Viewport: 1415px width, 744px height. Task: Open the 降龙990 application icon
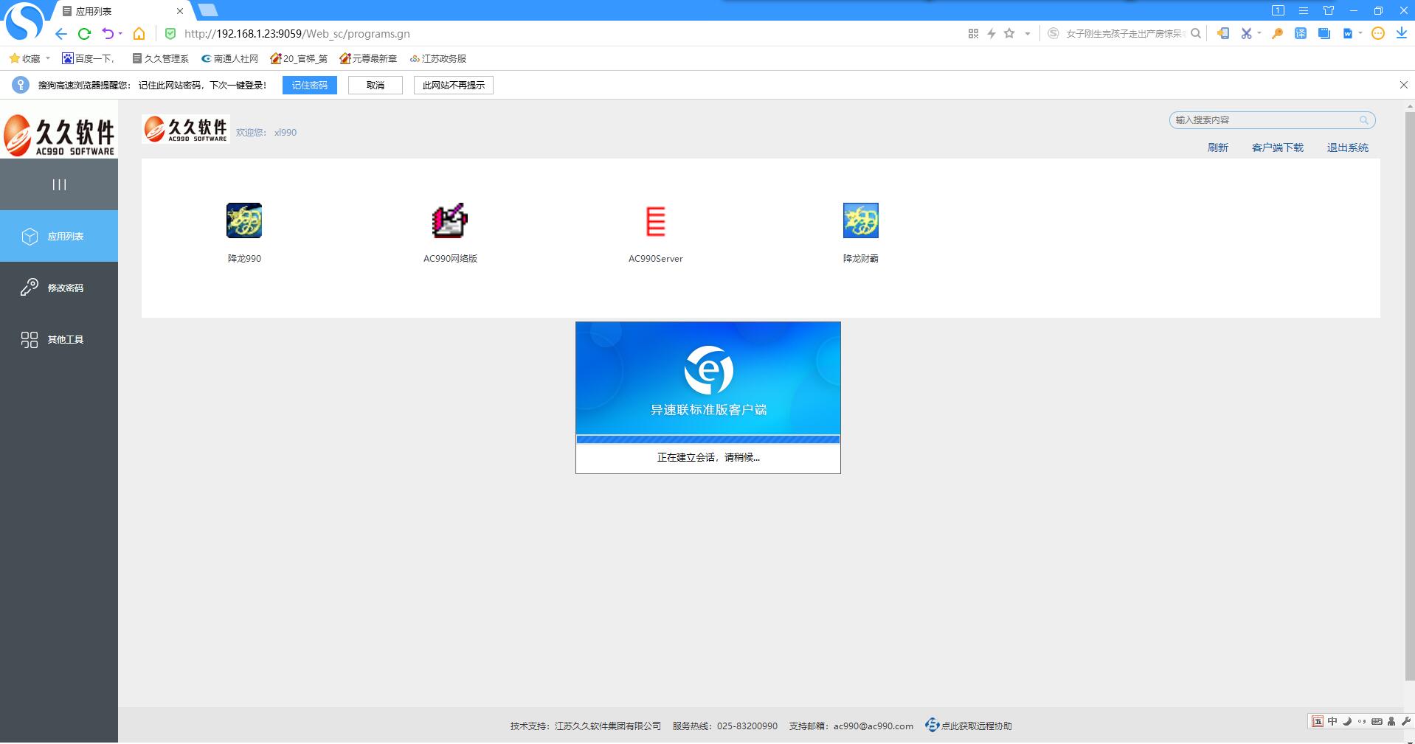[x=244, y=220]
